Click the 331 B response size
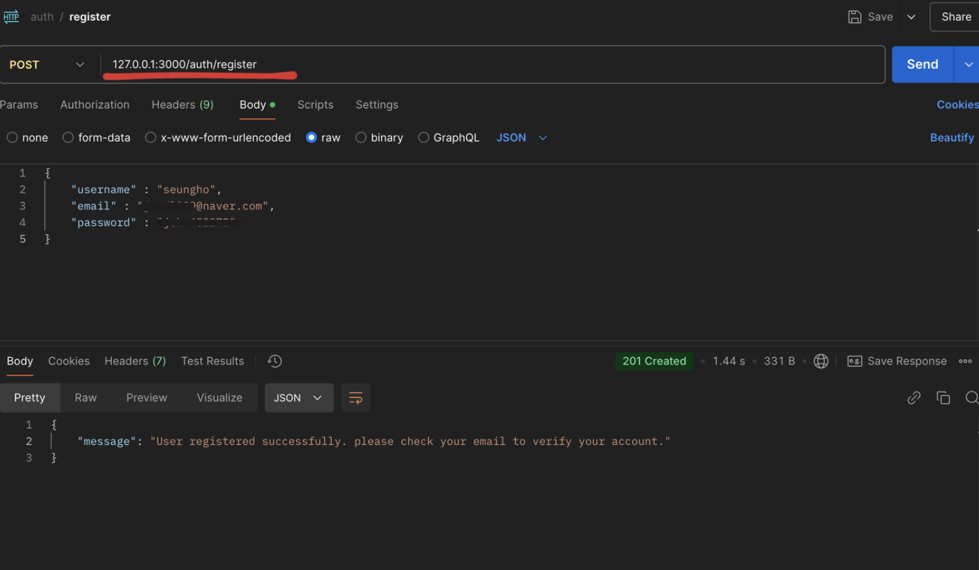Screen dimensions: 979x570 pos(779,361)
